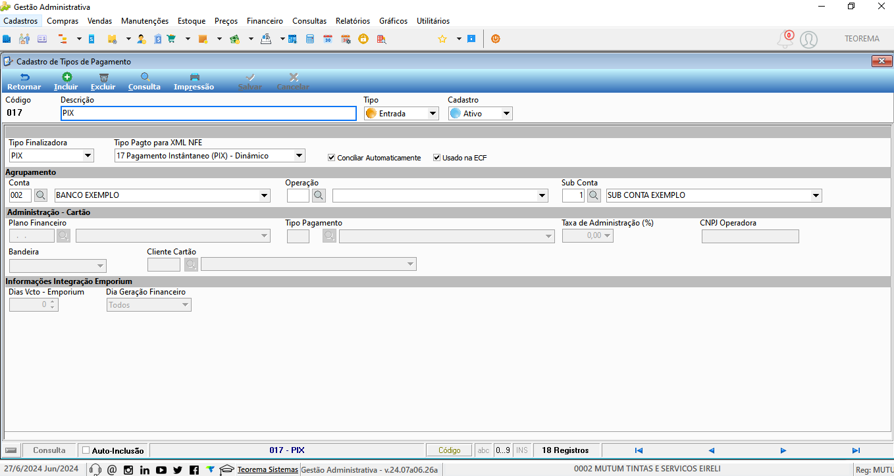This screenshot has width=894, height=476.
Task: Toggle Conciliar Automaticamente checkbox
Action: (x=332, y=158)
